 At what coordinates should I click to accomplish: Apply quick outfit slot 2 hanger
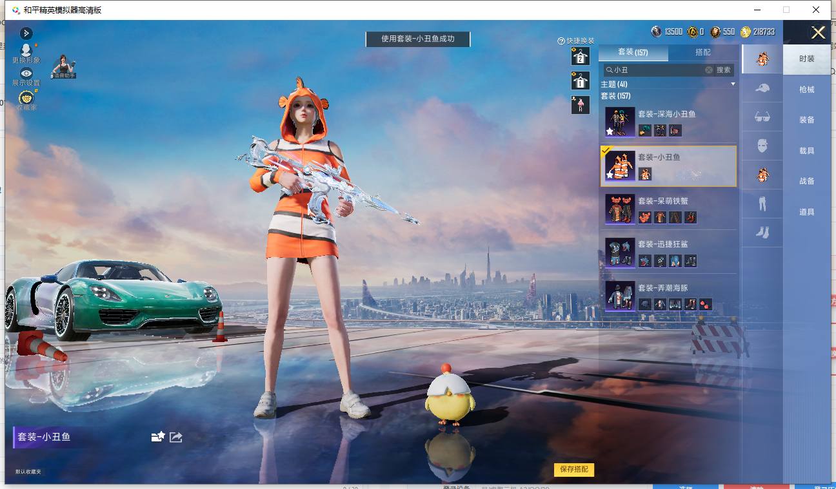coord(580,56)
